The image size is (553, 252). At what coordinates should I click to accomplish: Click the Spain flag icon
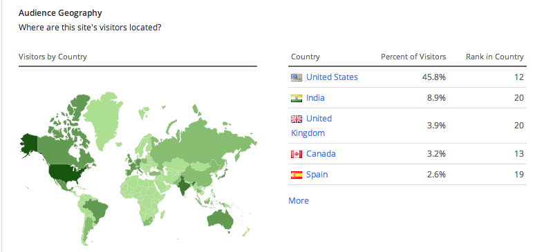[297, 175]
